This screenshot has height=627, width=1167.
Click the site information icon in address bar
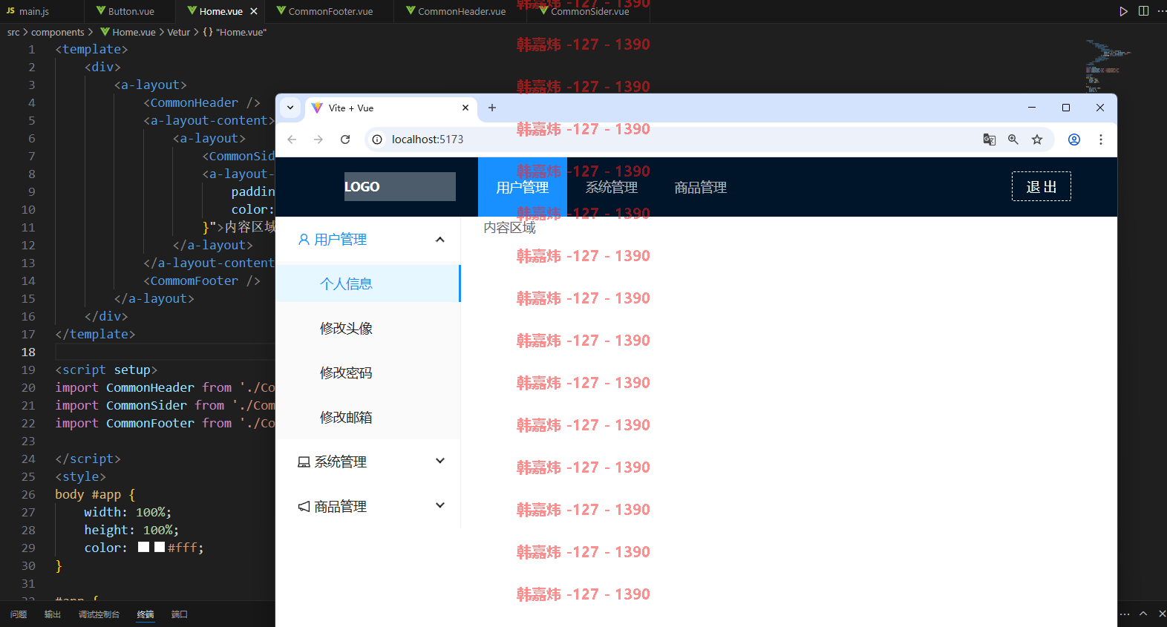[x=377, y=139]
